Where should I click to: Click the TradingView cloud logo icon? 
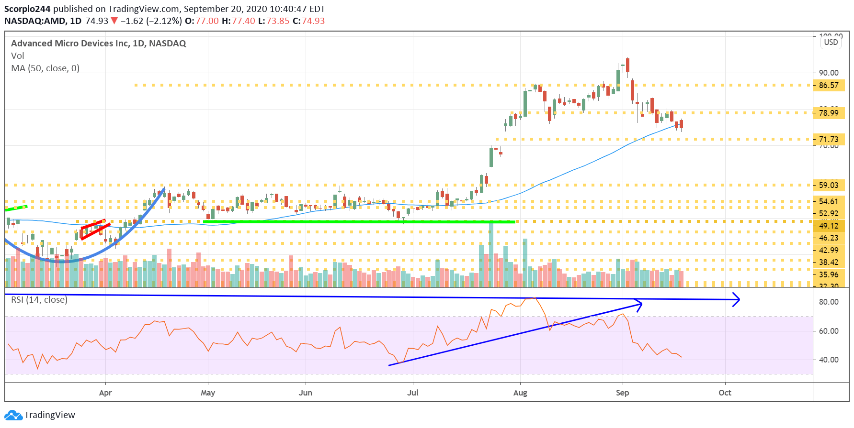[13, 415]
